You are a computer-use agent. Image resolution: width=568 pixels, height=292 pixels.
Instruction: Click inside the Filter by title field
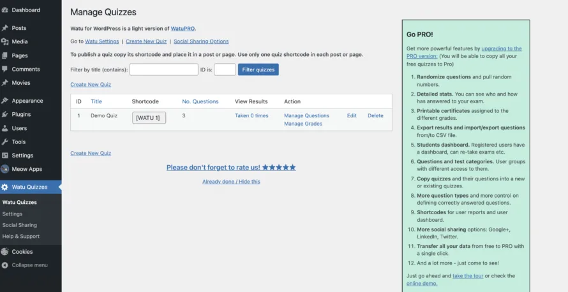coord(163,69)
